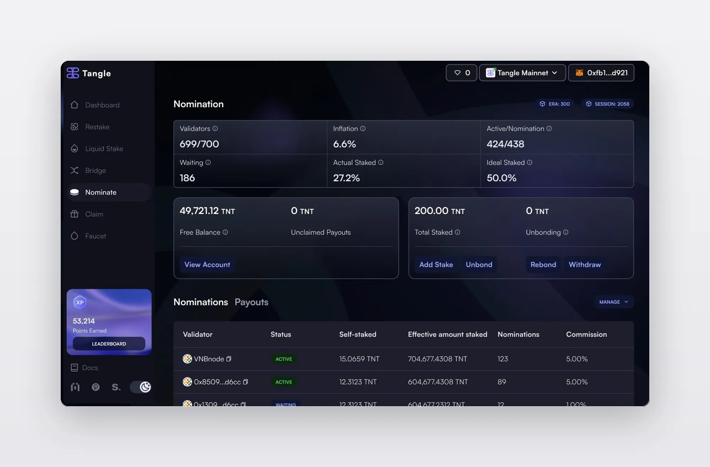Image resolution: width=710 pixels, height=467 pixels.
Task: Show Actual Staked info icon
Action: tap(381, 162)
